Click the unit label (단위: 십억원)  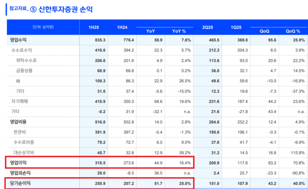43,27
